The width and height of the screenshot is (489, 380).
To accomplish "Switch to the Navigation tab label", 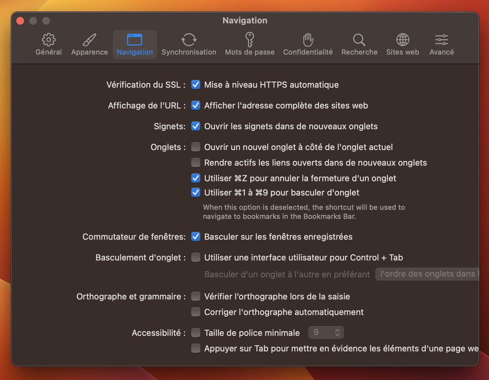I will [135, 52].
